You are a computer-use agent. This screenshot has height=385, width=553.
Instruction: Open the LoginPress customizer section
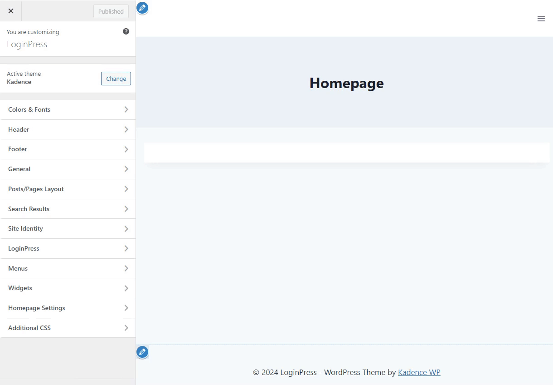tap(68, 248)
